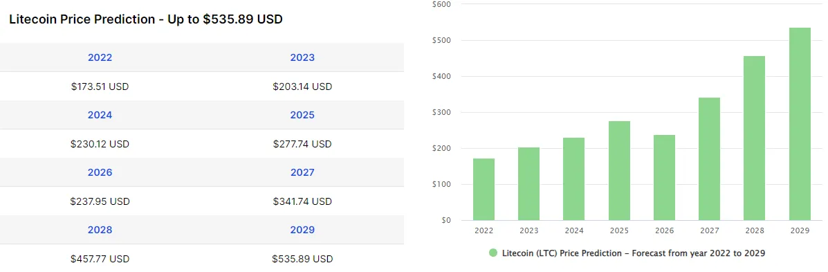Click the 2026 year heading
The image size is (828, 272).
pos(100,173)
